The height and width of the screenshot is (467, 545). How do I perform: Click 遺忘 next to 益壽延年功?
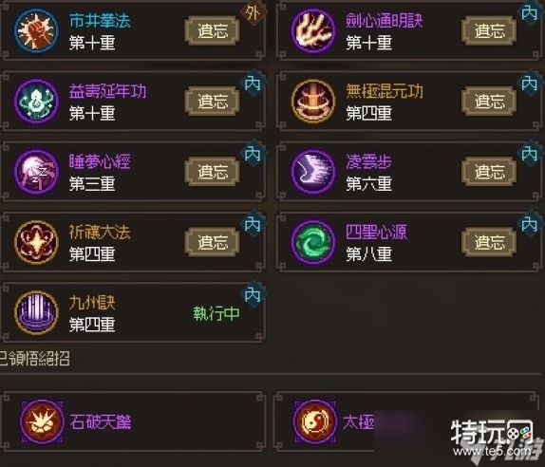click(x=213, y=102)
